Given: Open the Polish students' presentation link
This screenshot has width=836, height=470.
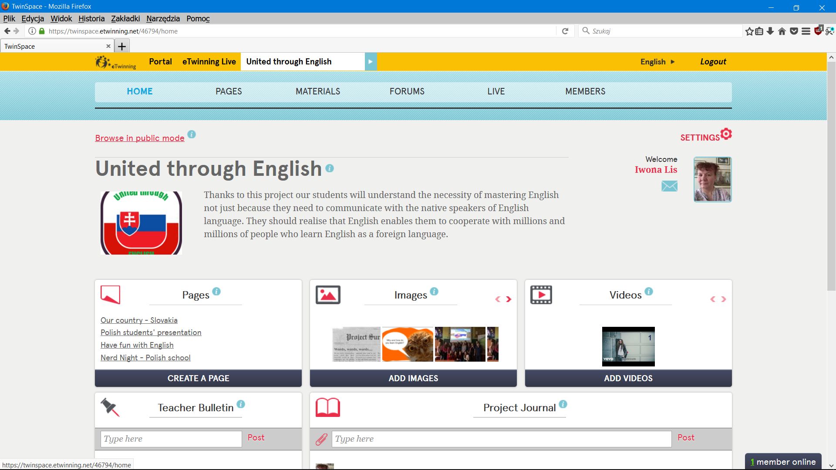Looking at the screenshot, I should 151,332.
